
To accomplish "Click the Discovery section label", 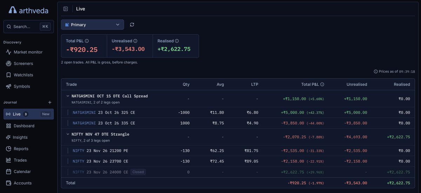I will pos(12,42).
